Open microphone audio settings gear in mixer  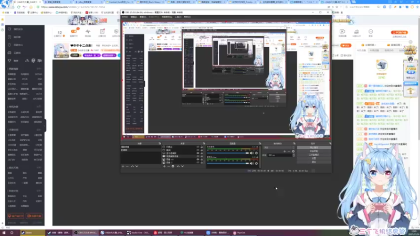pos(256,163)
